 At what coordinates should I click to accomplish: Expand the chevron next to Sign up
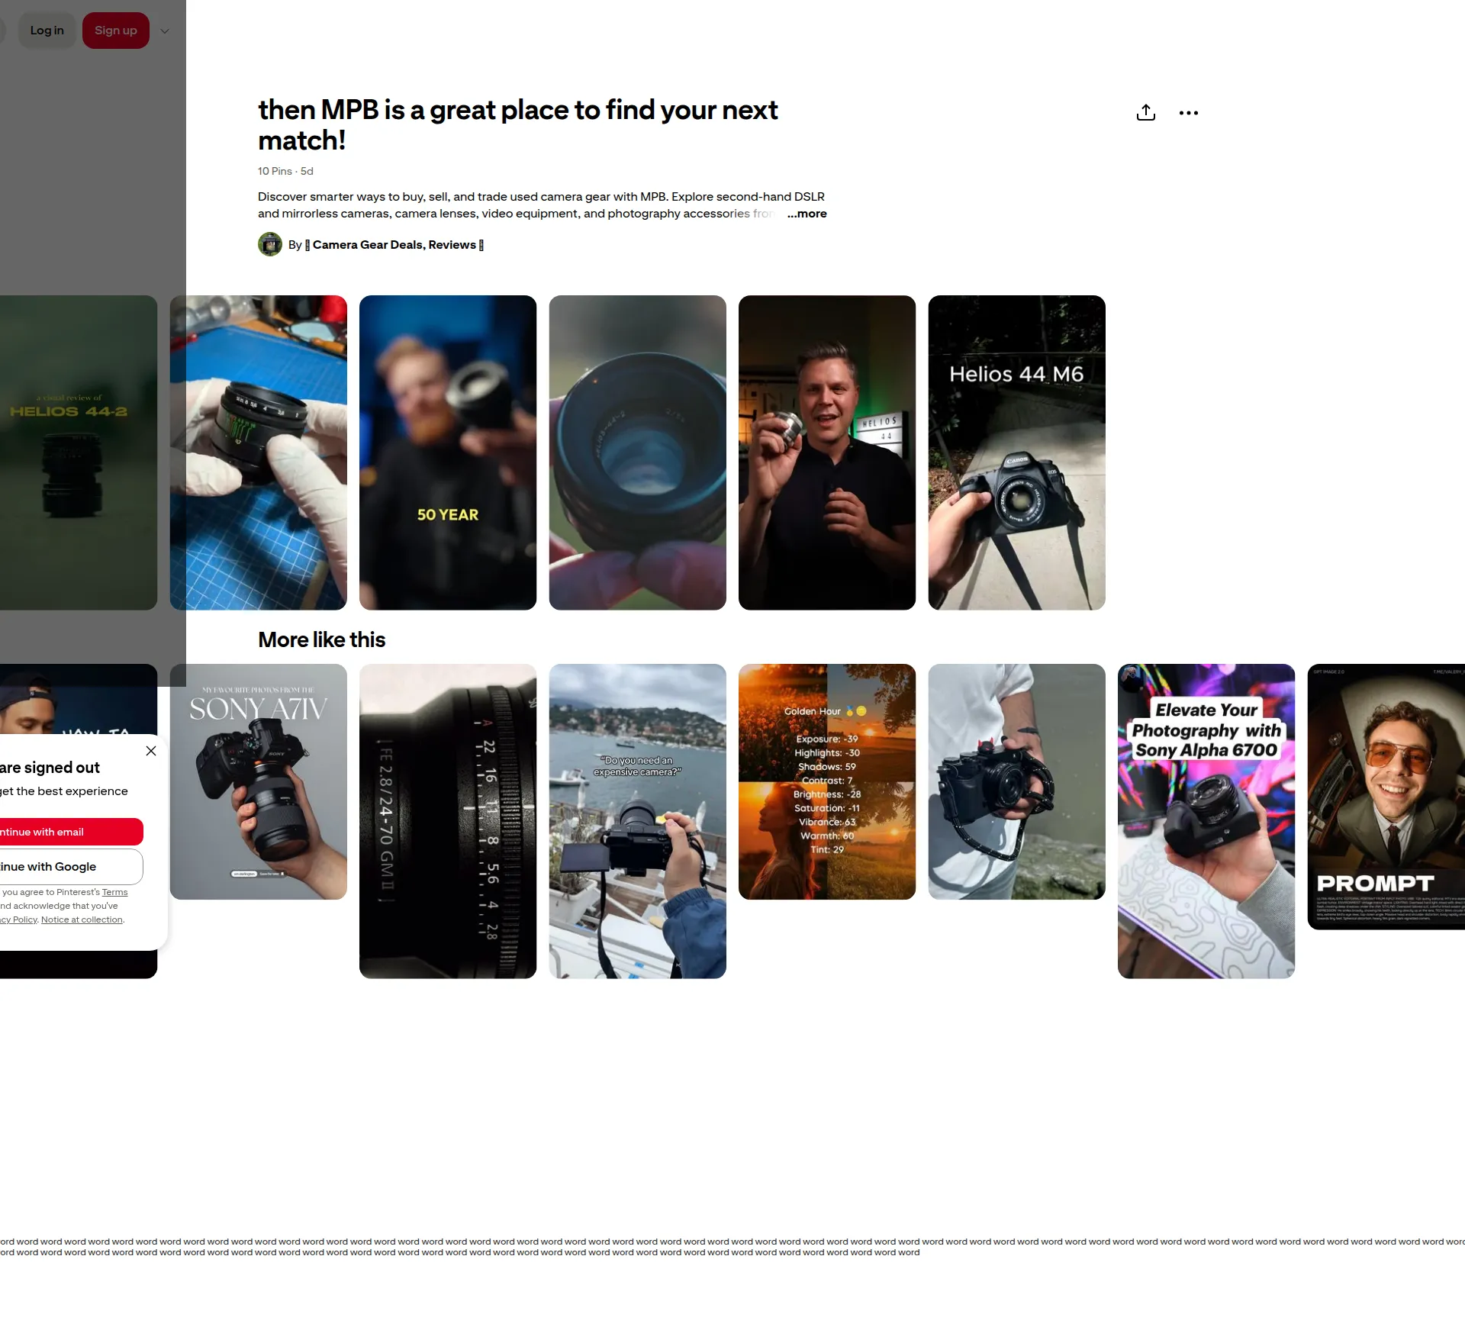tap(165, 31)
